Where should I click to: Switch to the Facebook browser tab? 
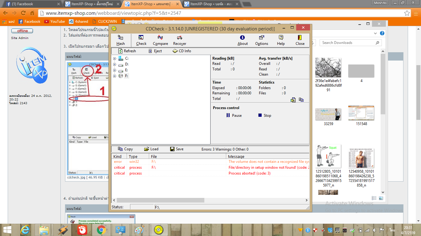tap(31, 4)
